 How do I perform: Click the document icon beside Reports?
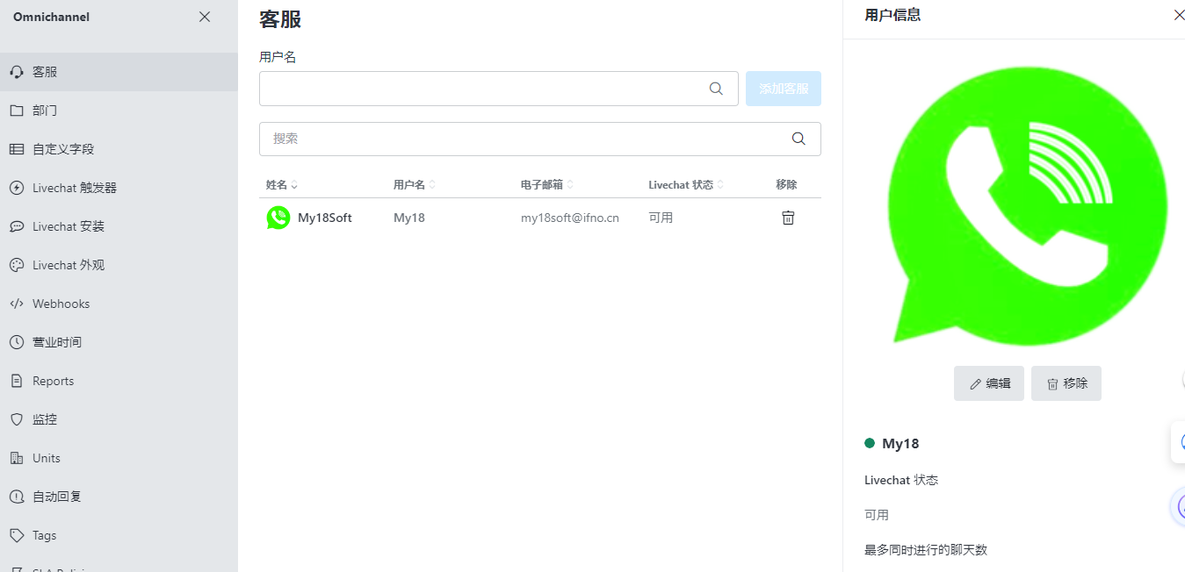click(17, 381)
